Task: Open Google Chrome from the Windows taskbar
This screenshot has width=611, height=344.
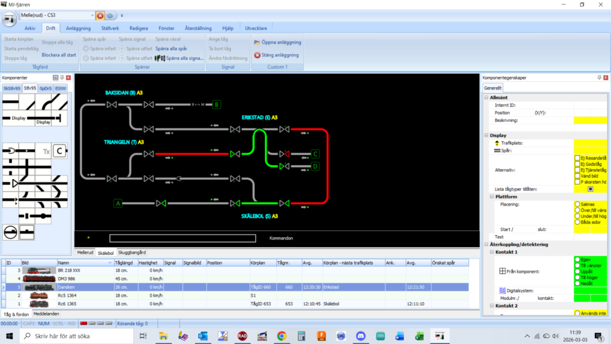Action: click(x=281, y=336)
